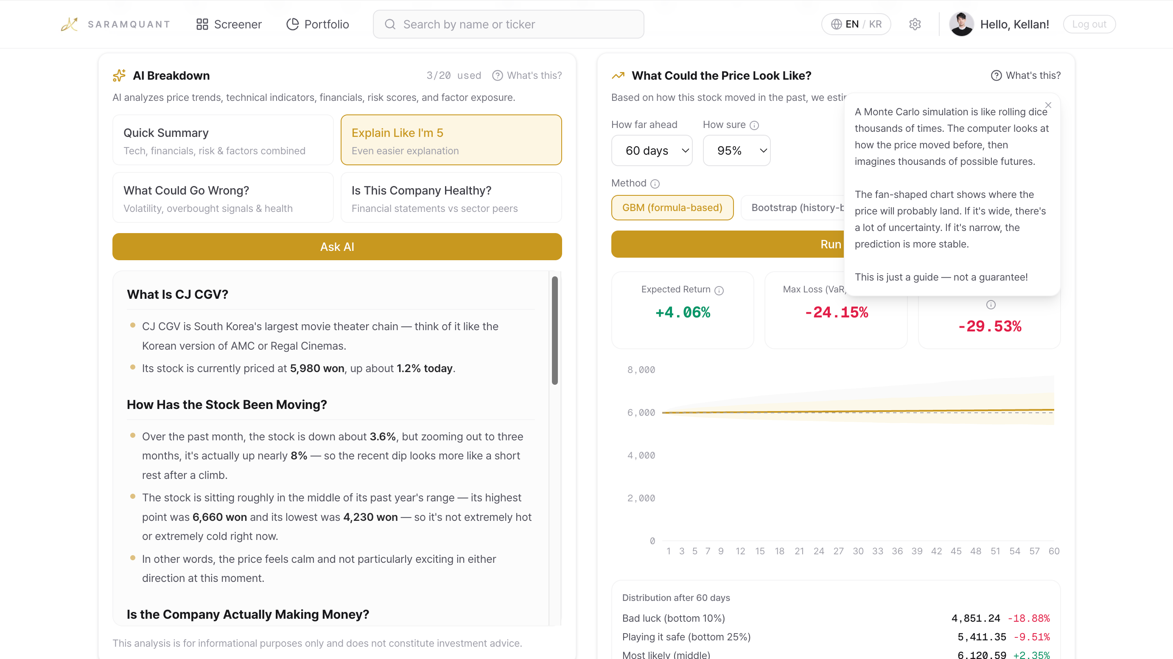Click Kellan's profile avatar

(961, 24)
